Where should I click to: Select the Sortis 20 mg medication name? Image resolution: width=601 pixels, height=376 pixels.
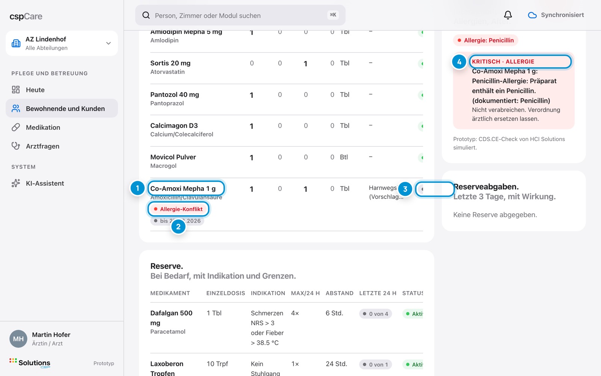pos(171,63)
